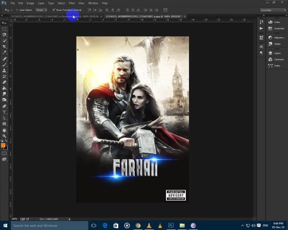The height and width of the screenshot is (230, 288).
Task: Select the Quick Selection tool
Action: tap(4, 40)
